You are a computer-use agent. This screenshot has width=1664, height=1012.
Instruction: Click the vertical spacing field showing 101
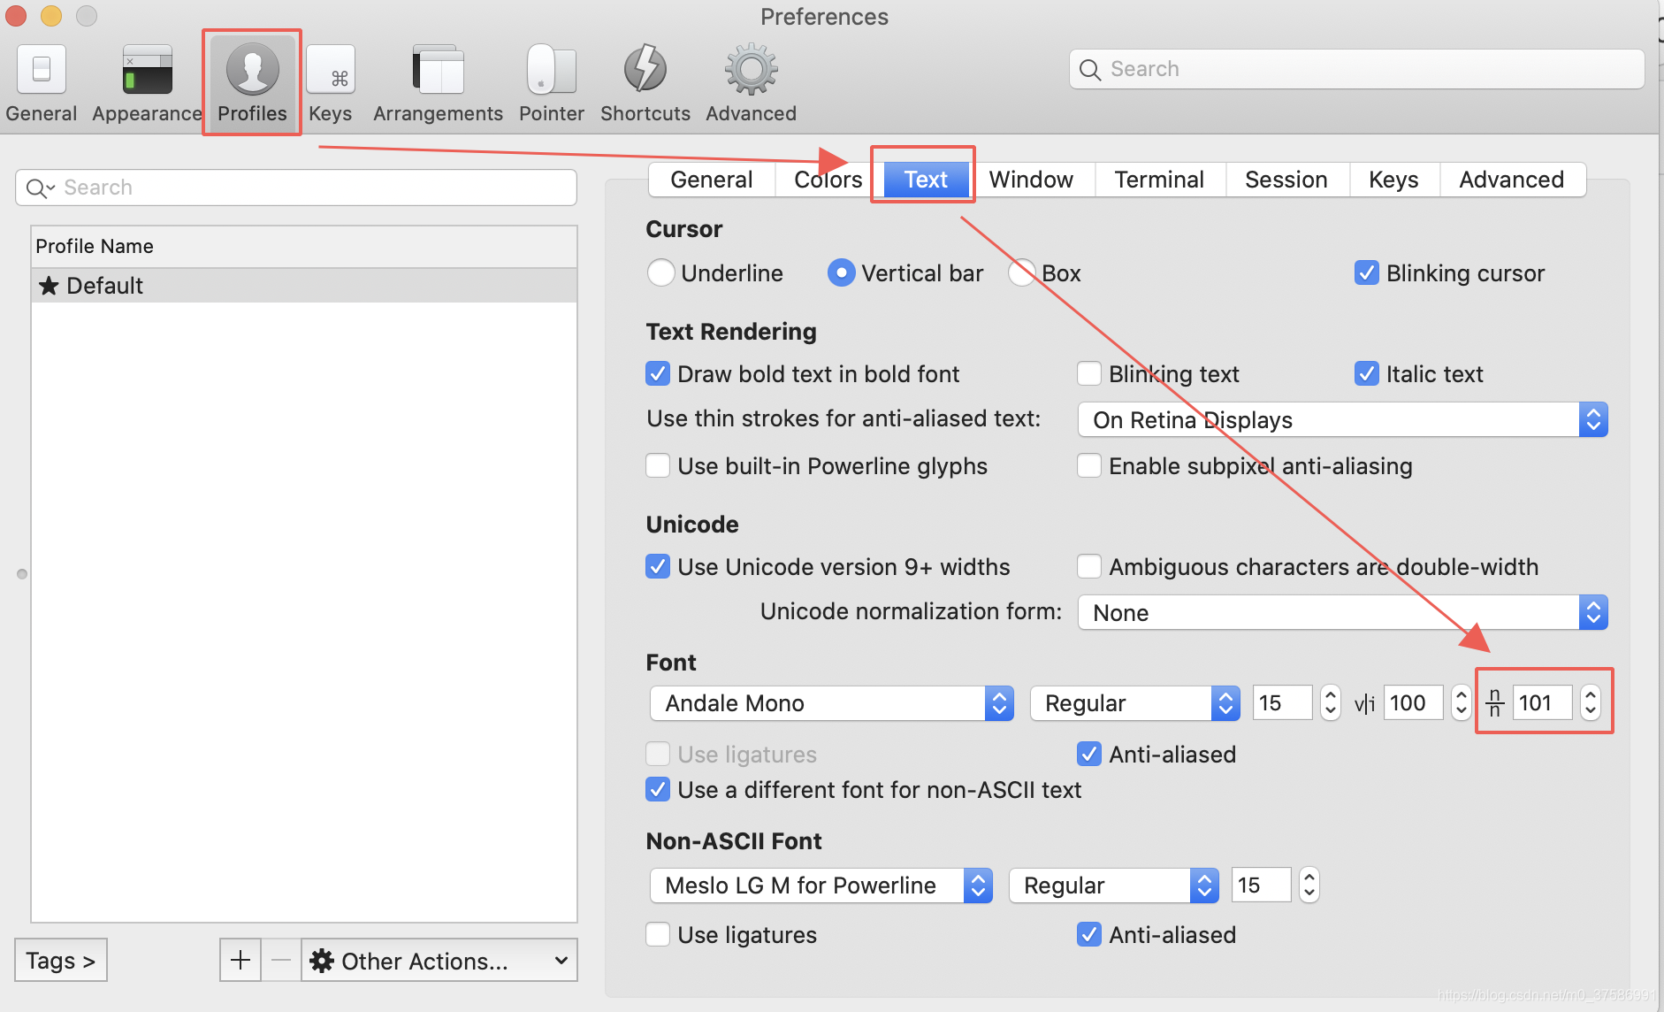coord(1543,703)
